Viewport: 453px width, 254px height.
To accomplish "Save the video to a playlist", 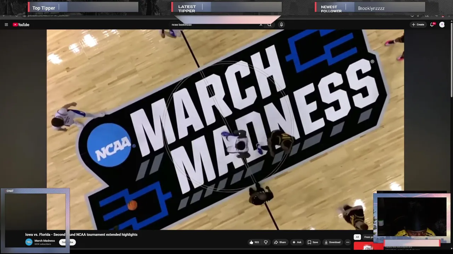I will point(312,242).
